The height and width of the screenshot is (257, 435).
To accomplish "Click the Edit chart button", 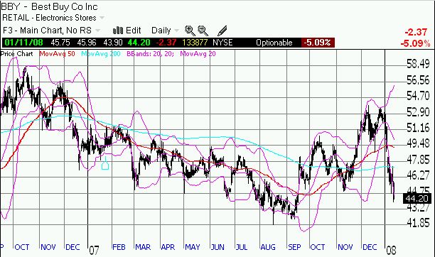I will (133, 31).
